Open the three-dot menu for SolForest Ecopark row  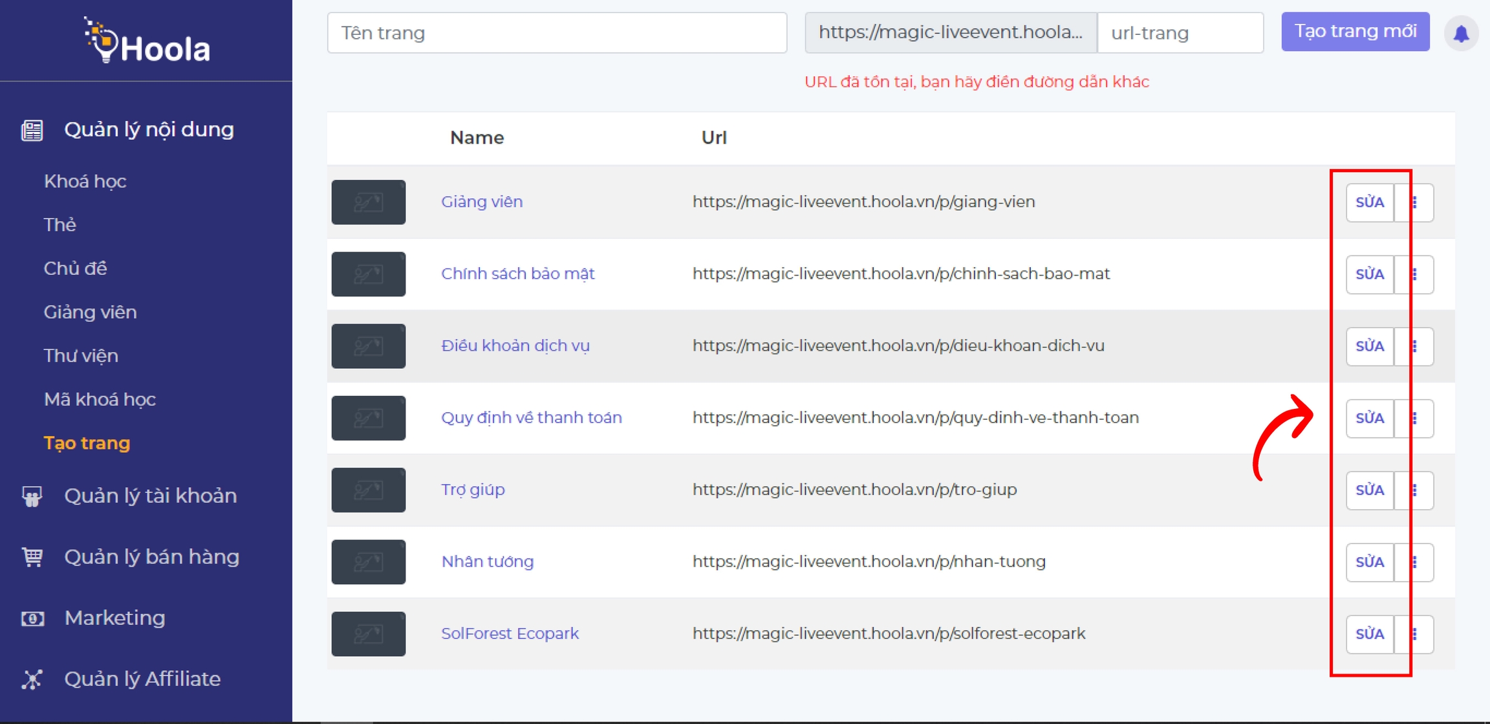[x=1414, y=634]
